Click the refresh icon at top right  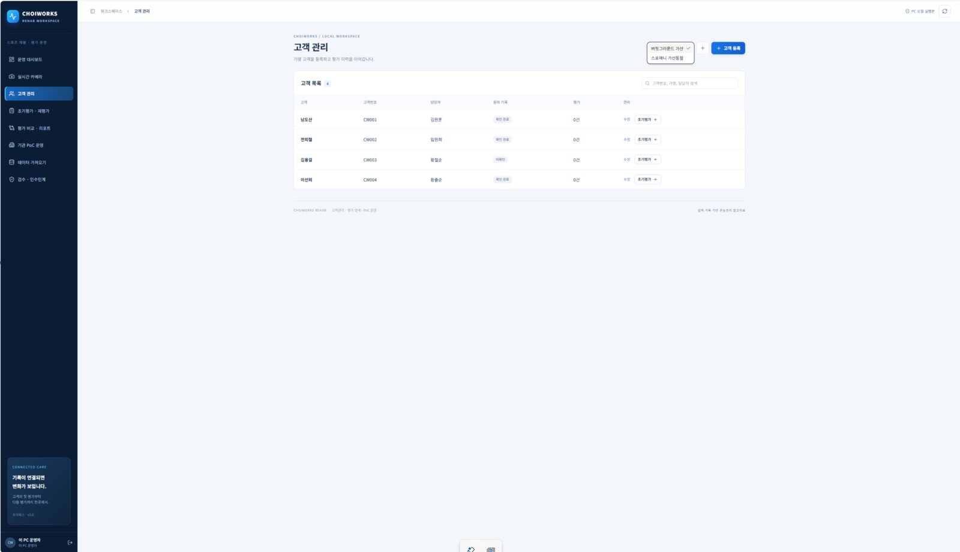[944, 11]
